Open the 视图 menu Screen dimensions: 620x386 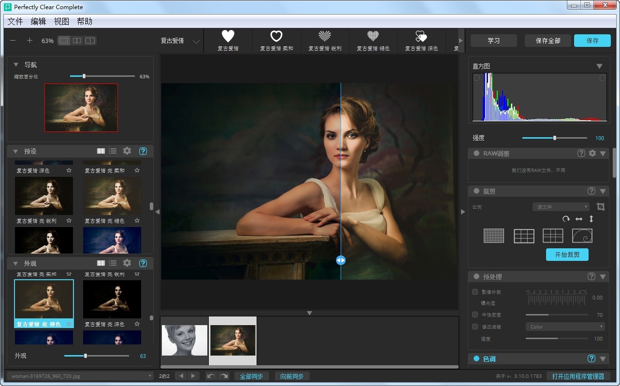tap(62, 21)
